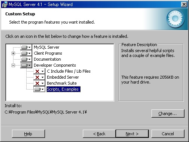
Task: Select the Documentation tree item
Action: click(47, 59)
